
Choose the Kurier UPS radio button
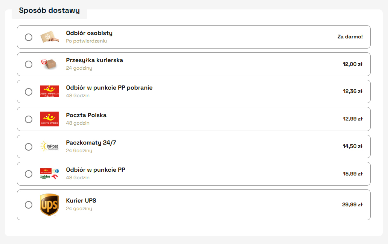[29, 205]
